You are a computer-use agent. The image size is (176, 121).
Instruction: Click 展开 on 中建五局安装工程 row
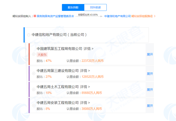[150, 106]
